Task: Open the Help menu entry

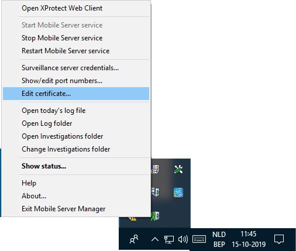Action: [x=76, y=183]
